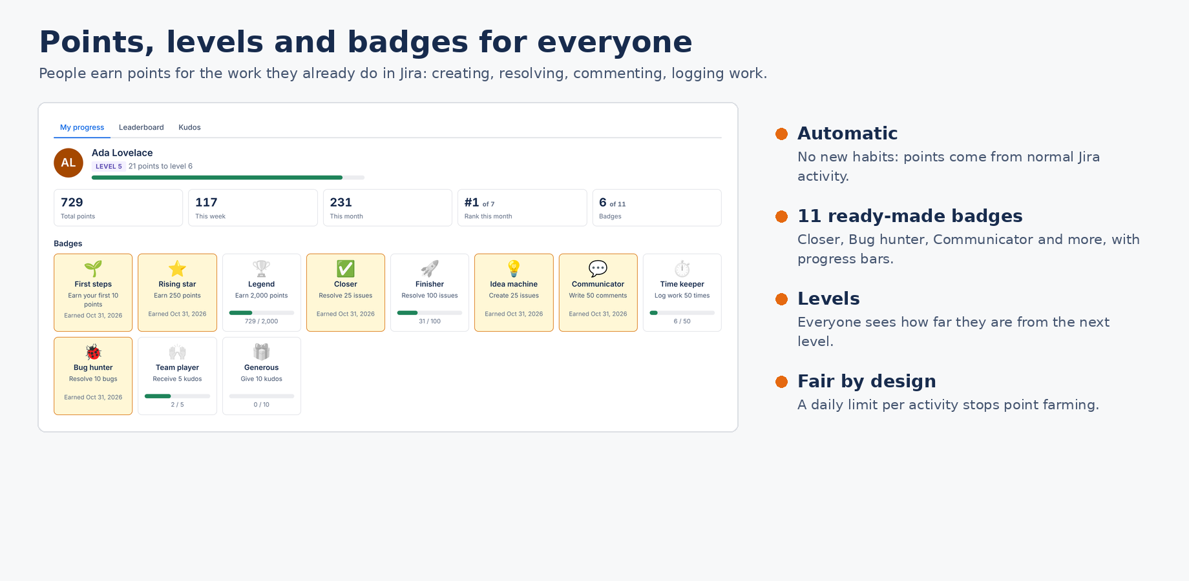The height and width of the screenshot is (581, 1189).
Task: Click the '21 points to level 6' text
Action: point(160,167)
